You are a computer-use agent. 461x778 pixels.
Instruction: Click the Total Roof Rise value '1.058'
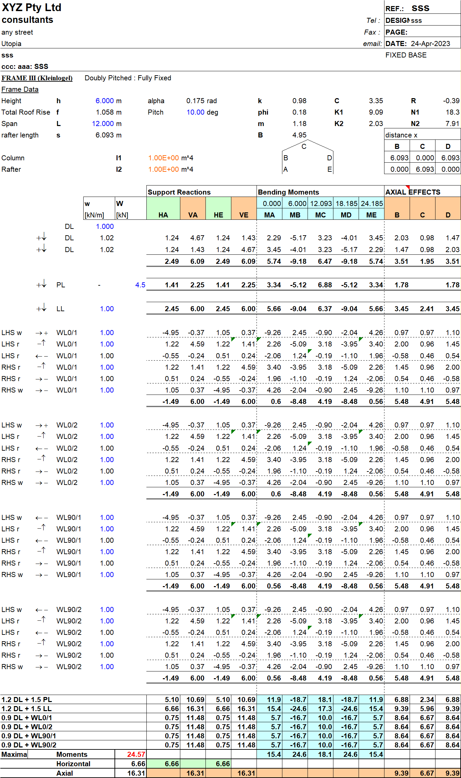(105, 112)
